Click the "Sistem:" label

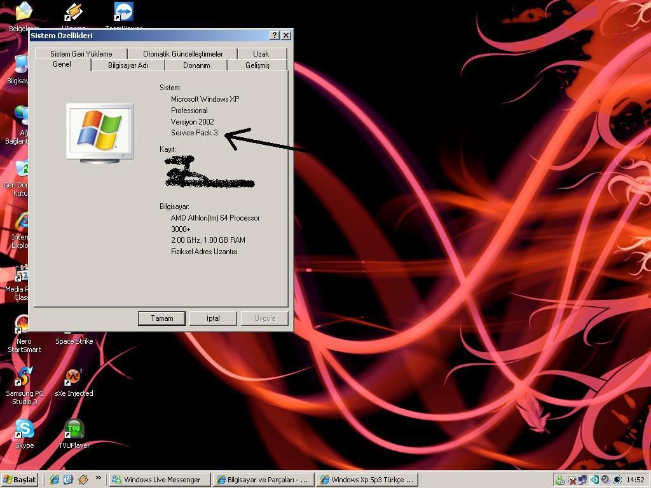pyautogui.click(x=170, y=88)
